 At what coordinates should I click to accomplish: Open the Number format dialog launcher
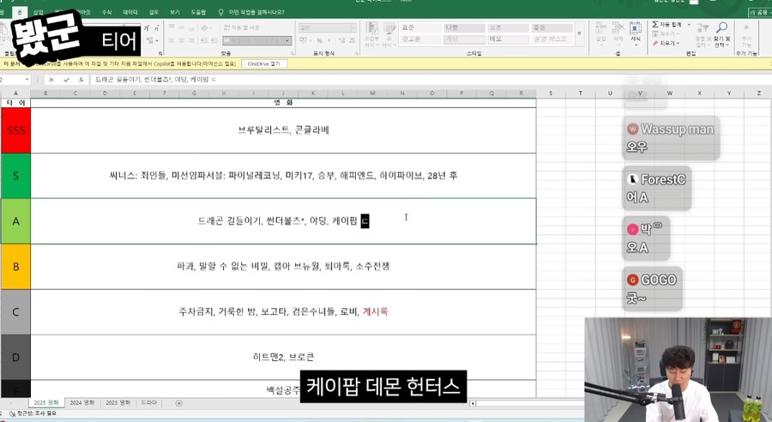click(356, 53)
